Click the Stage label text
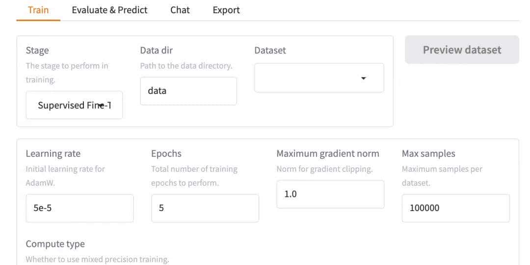 tap(37, 51)
